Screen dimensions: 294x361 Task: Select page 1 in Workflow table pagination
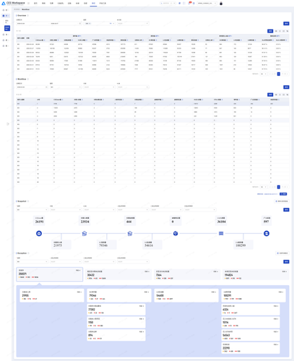pos(279,187)
